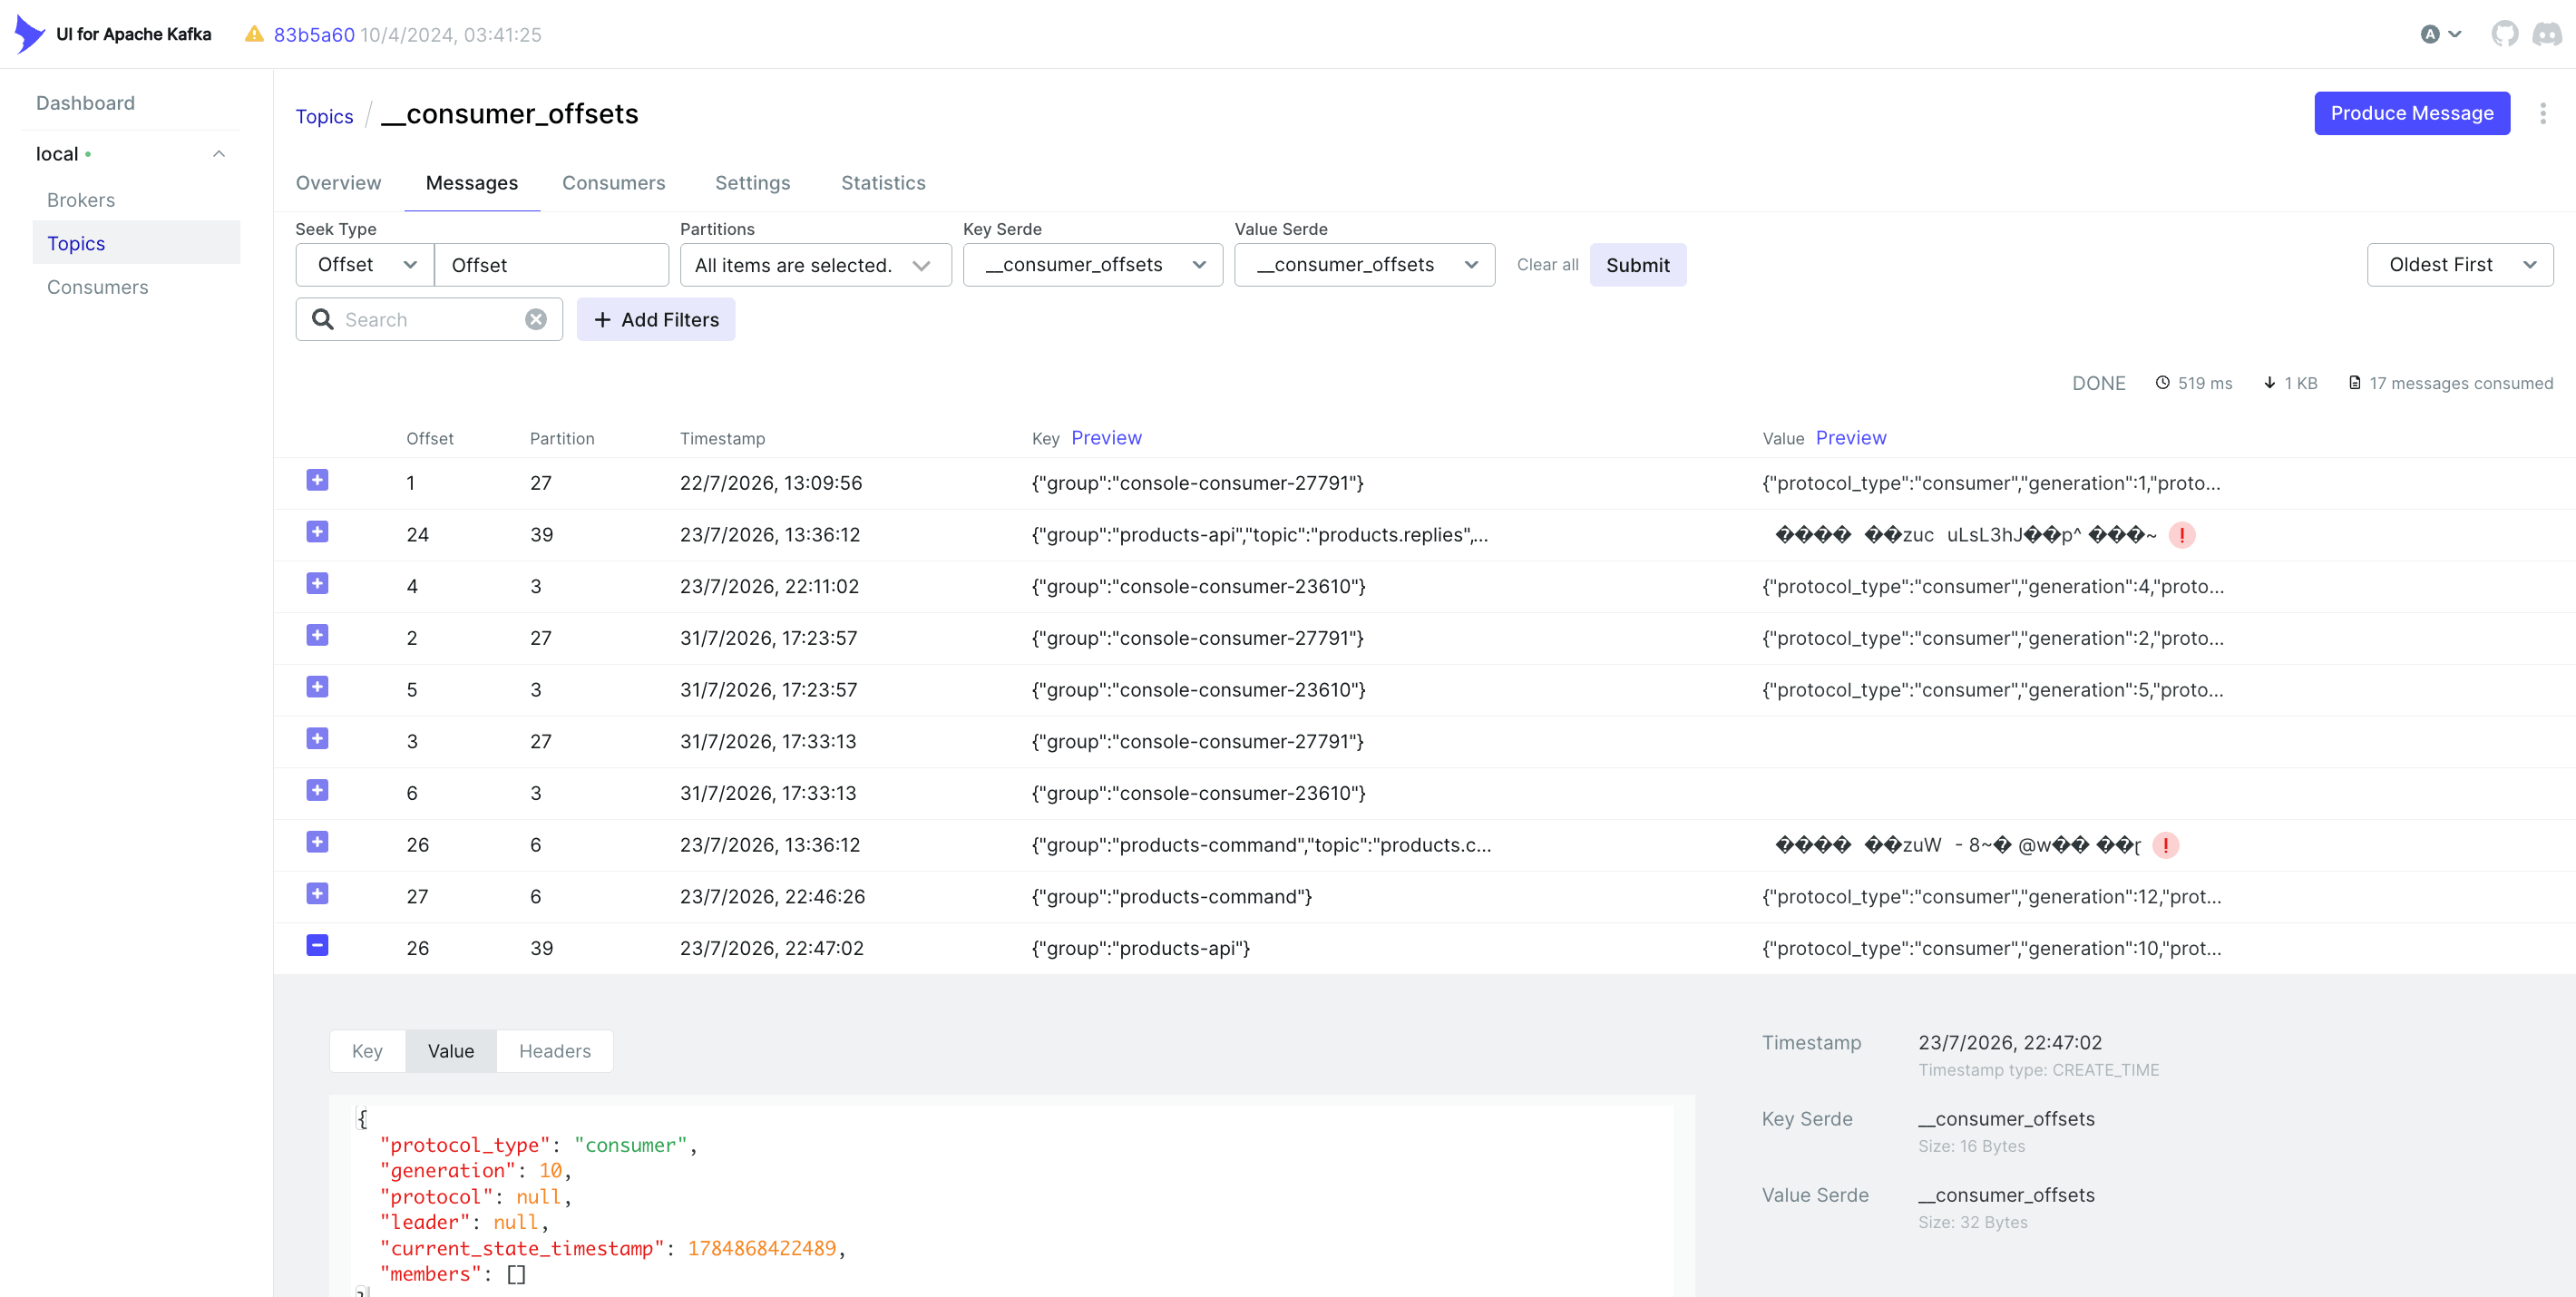Click the error icon on products-api replies value
Screen dimensions: 2576x1297
tap(2181, 535)
